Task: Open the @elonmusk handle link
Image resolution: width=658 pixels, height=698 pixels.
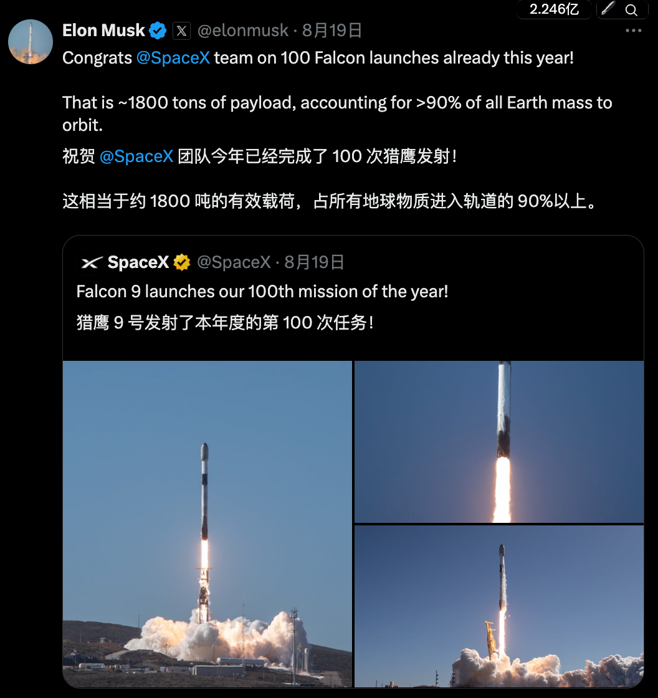Action: click(x=242, y=31)
